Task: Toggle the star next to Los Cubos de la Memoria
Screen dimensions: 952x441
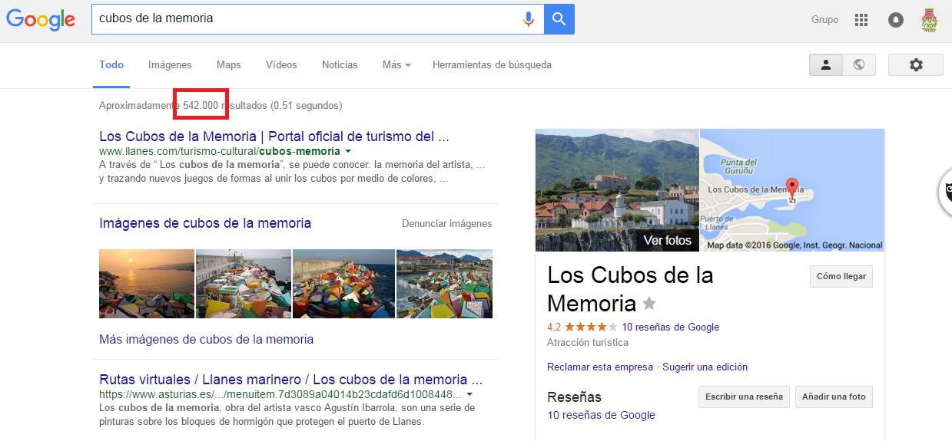Action: tap(649, 304)
